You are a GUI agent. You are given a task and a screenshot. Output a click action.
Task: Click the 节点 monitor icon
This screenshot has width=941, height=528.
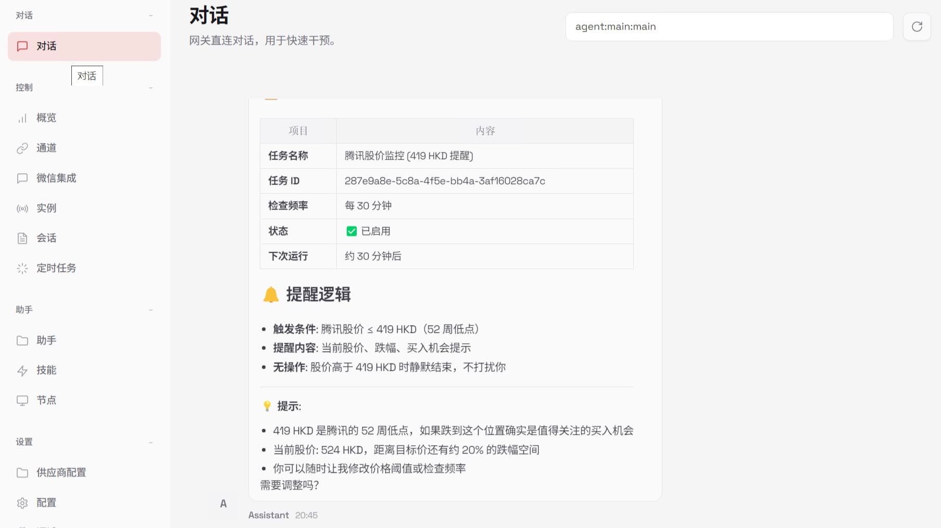(22, 401)
